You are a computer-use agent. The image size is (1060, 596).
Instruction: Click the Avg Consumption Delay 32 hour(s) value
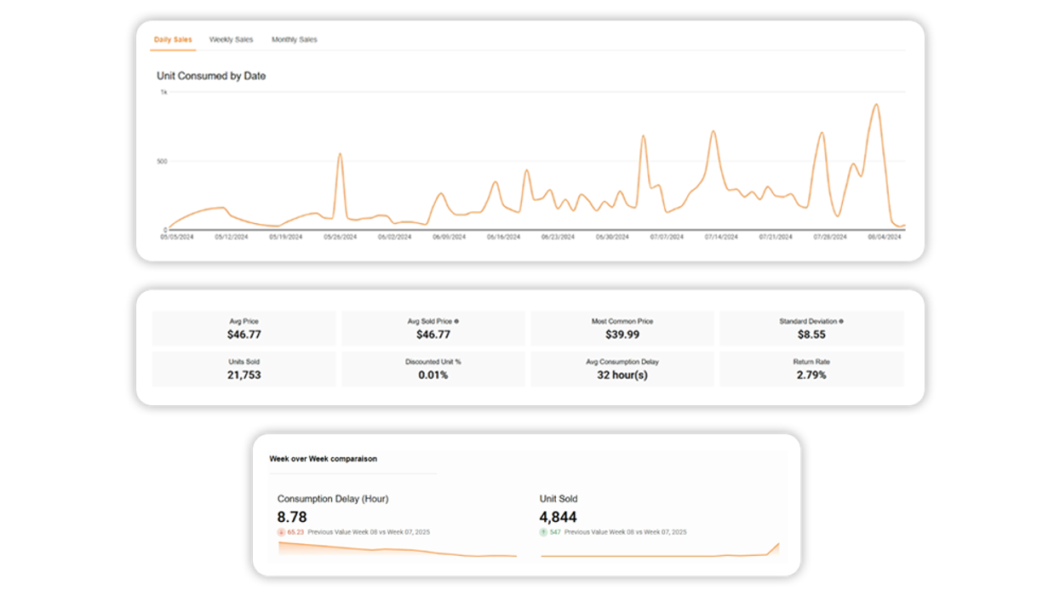[x=622, y=374]
